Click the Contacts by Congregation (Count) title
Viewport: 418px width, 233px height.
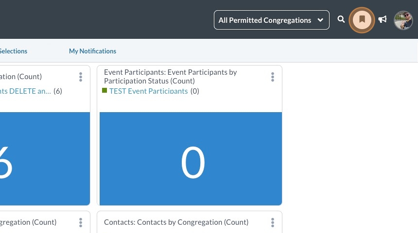[x=176, y=222]
